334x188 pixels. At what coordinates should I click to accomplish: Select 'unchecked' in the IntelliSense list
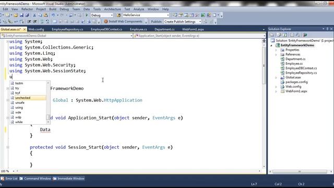click(28, 98)
